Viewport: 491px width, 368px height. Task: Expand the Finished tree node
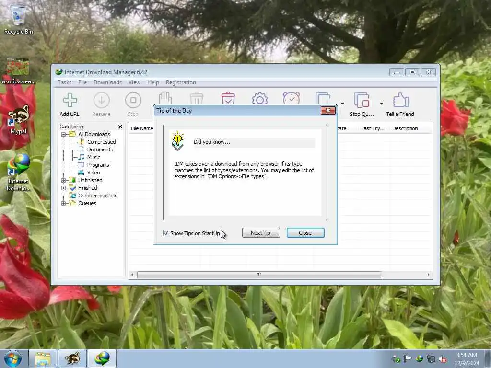pos(64,188)
